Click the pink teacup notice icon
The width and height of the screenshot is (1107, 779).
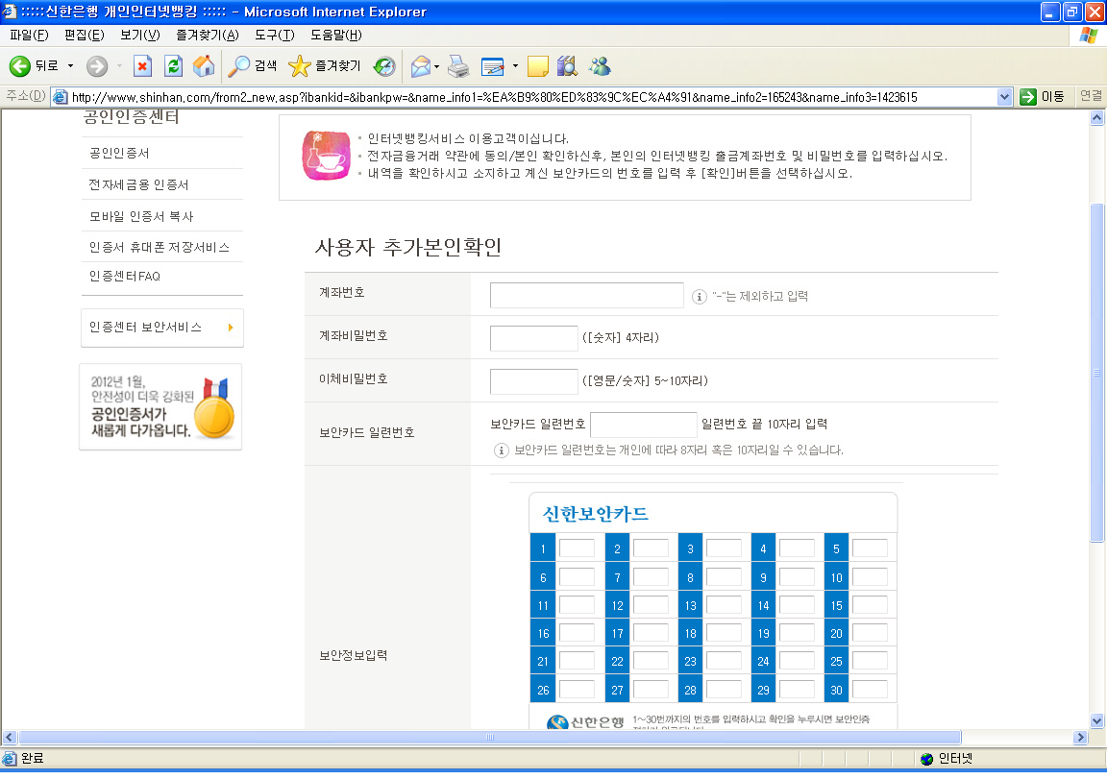(x=326, y=156)
